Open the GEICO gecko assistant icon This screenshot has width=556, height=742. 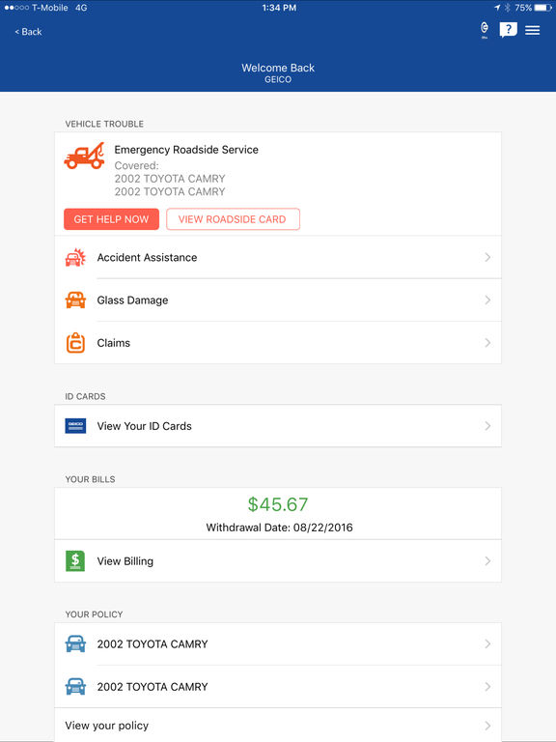pos(485,30)
